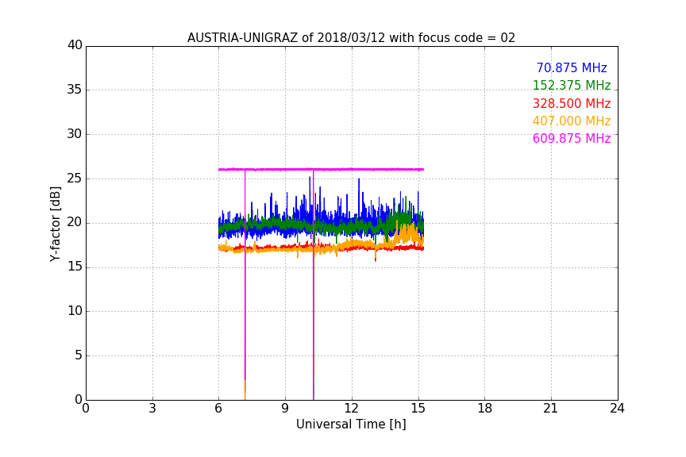The height and width of the screenshot is (457, 686).
Task: Click the 'Universal Time [h]' axis label
Action: [x=351, y=424]
